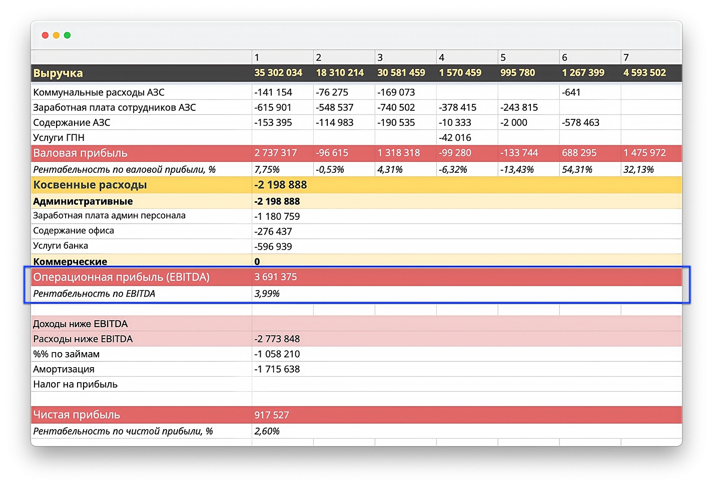
Task: Select column 7 header cell
Action: [x=651, y=57]
